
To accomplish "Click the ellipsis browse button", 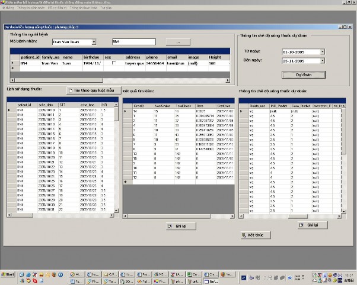I will tap(177, 42).
